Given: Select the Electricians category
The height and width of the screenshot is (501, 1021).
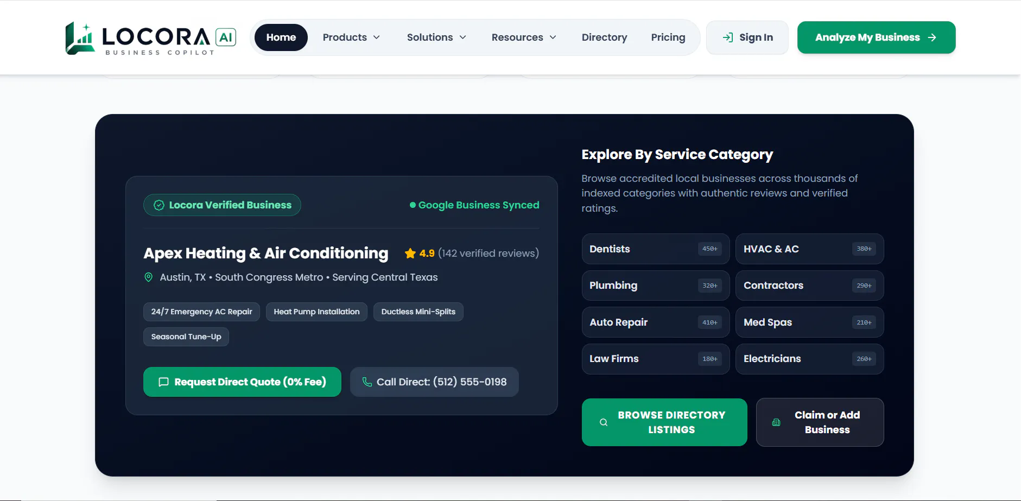Looking at the screenshot, I should pyautogui.click(x=809, y=359).
